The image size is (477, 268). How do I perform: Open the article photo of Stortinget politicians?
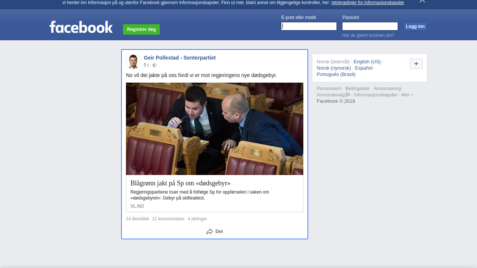(215, 129)
